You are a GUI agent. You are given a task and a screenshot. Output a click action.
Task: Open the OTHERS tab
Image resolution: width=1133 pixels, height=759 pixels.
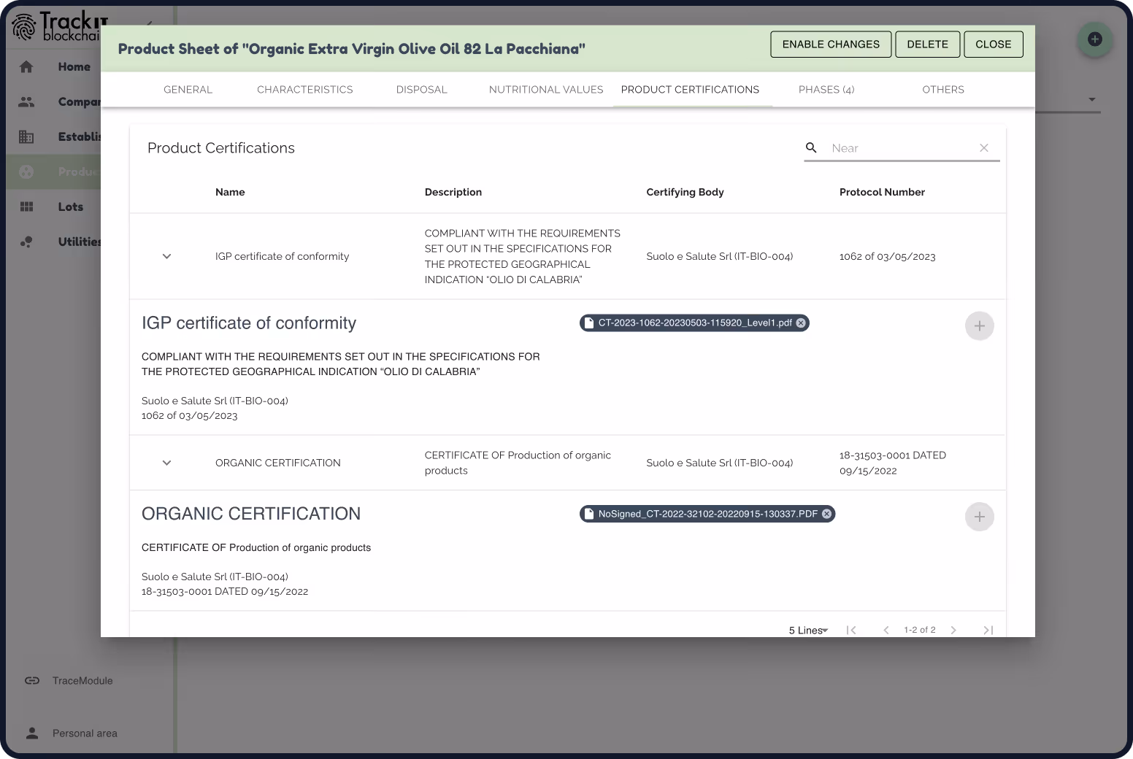coord(943,89)
